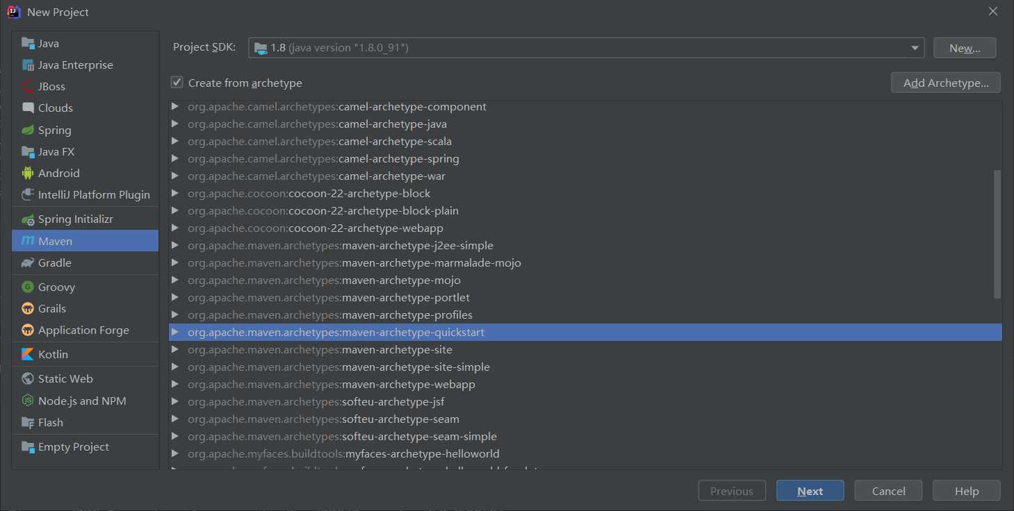1014x511 pixels.
Task: Click the Application Forge icon
Action: [x=28, y=330]
